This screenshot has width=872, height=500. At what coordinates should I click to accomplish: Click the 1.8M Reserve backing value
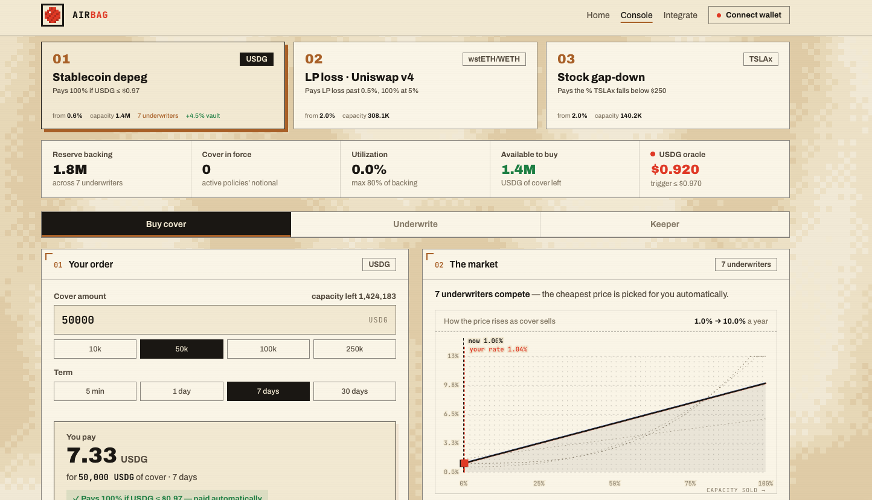pyautogui.click(x=69, y=170)
